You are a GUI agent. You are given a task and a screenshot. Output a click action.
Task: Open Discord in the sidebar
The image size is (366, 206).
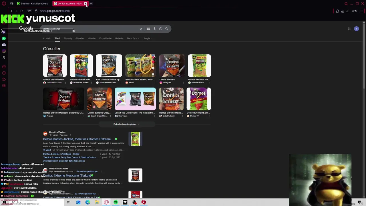click(x=4, y=45)
